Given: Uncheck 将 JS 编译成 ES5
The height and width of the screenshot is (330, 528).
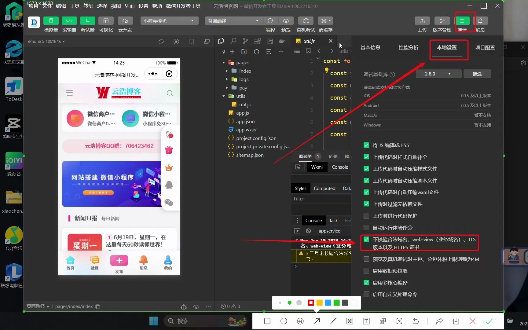Looking at the screenshot, I should 366,145.
